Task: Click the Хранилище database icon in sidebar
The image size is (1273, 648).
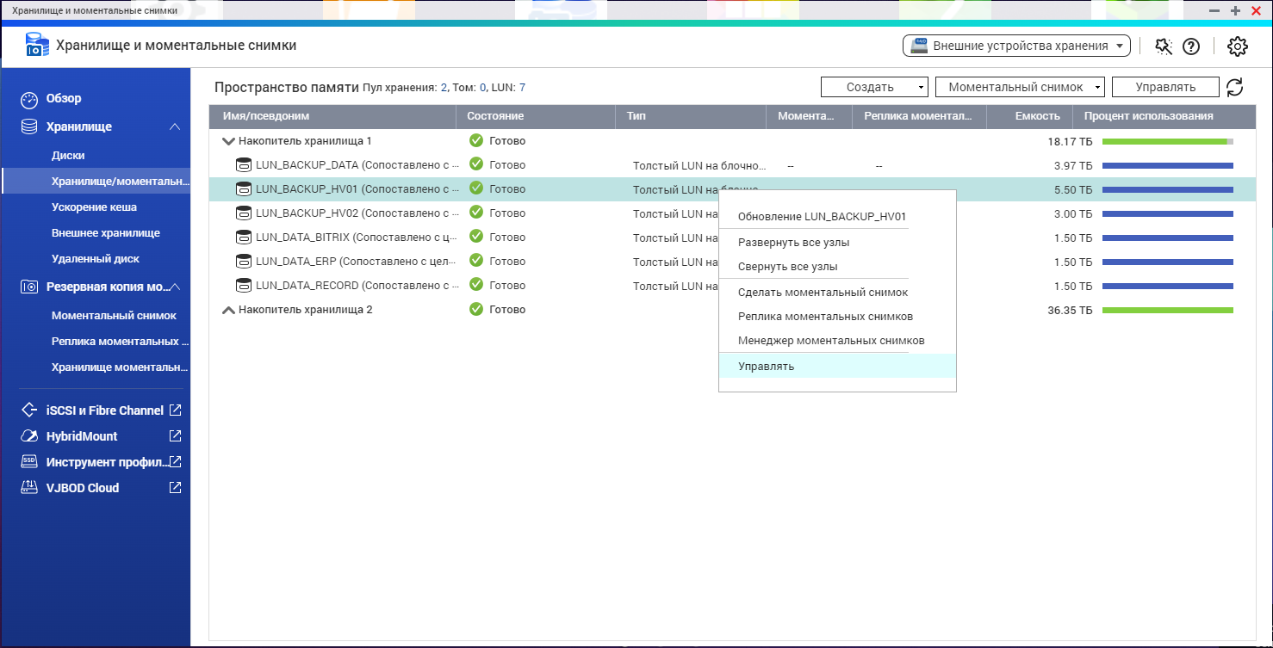Action: 29,127
